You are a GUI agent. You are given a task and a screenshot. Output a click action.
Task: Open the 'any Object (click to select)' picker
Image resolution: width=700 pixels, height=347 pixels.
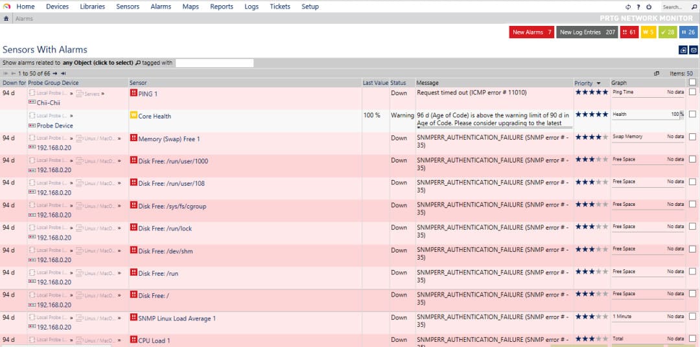point(98,63)
